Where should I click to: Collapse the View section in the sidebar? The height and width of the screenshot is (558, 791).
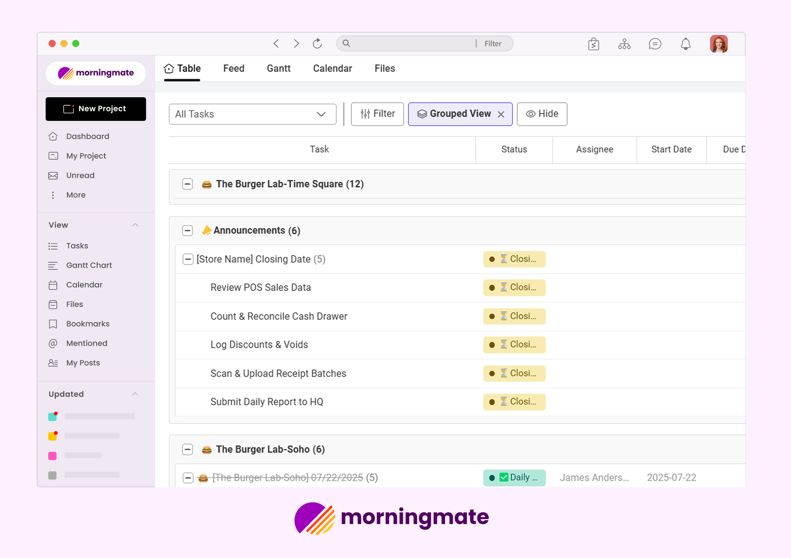(x=135, y=224)
